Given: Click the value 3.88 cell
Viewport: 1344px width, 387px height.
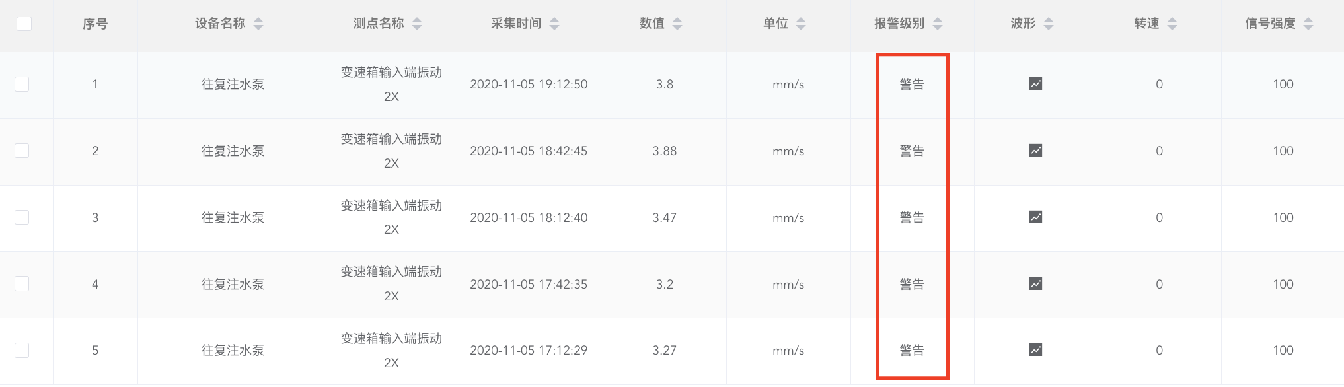Looking at the screenshot, I should point(664,151).
